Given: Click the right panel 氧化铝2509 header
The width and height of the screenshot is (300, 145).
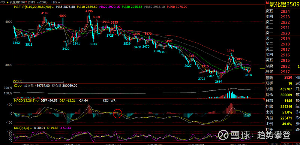Looking at the screenshot, I should pos(285,4).
